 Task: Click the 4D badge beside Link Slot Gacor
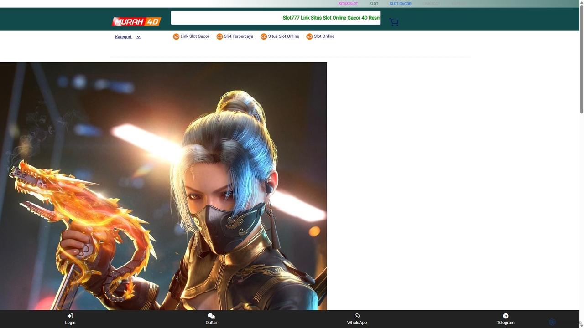176,36
